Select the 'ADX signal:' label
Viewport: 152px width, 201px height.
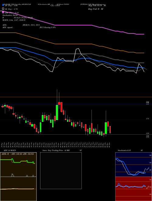8,27
